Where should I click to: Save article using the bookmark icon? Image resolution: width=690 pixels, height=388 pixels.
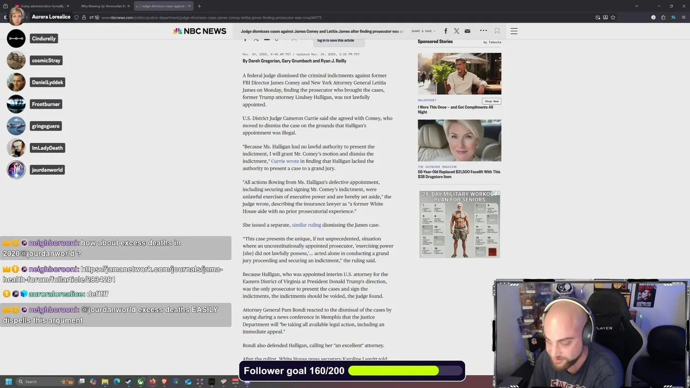497,31
